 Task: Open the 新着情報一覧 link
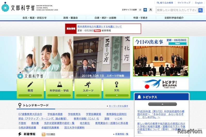(x=122, y=134)
